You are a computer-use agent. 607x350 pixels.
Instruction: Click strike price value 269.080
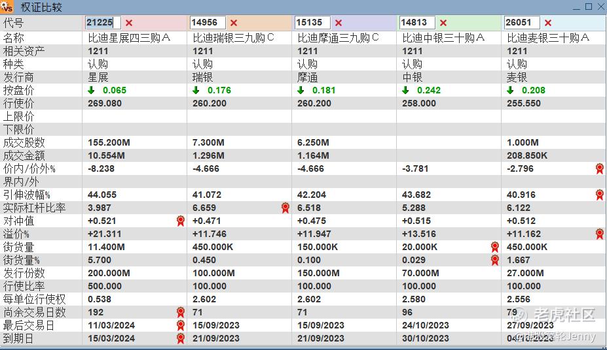pos(105,103)
